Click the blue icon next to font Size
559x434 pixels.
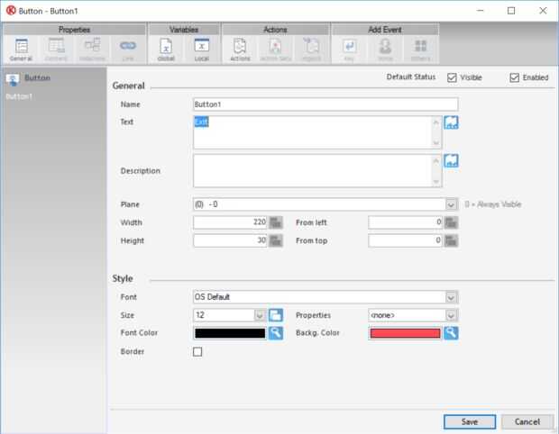tap(276, 315)
